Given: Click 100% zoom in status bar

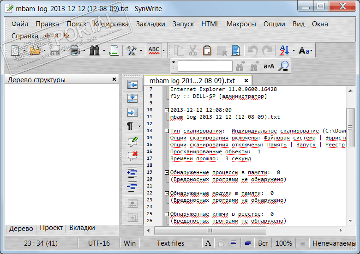Looking at the screenshot, I should 284,243.
